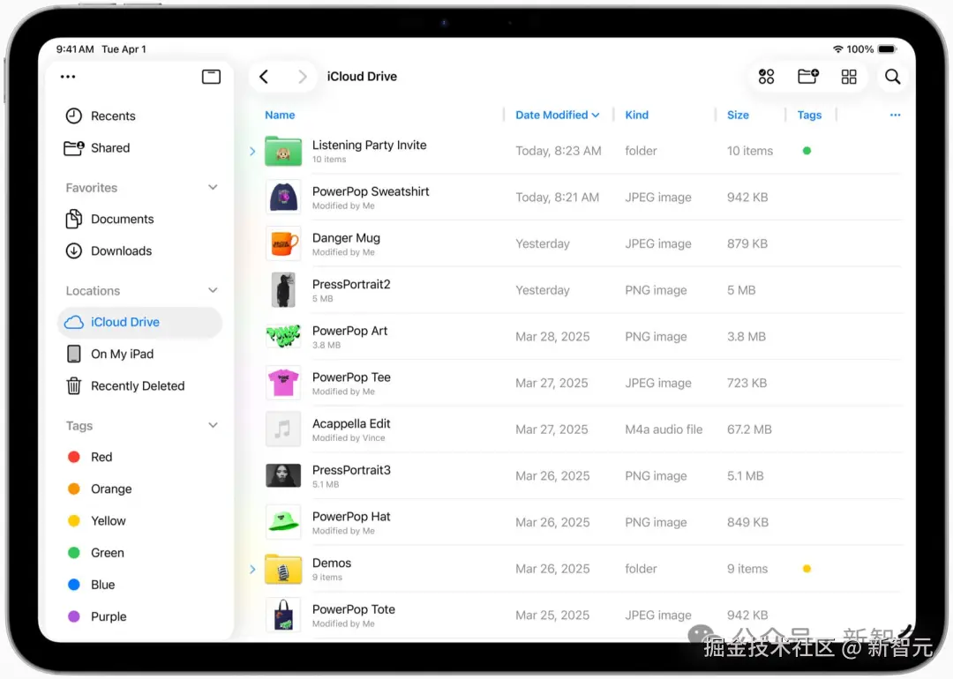
Task: Select the file name PowerPop Hat
Action: tap(351, 517)
